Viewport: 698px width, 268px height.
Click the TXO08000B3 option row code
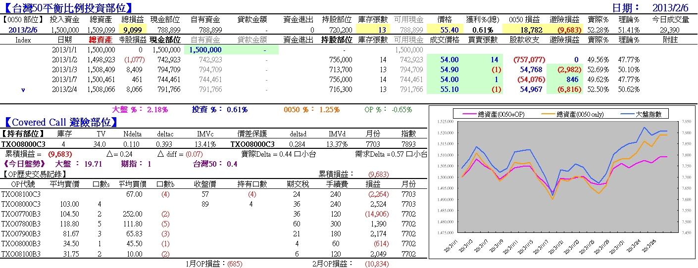21,243
